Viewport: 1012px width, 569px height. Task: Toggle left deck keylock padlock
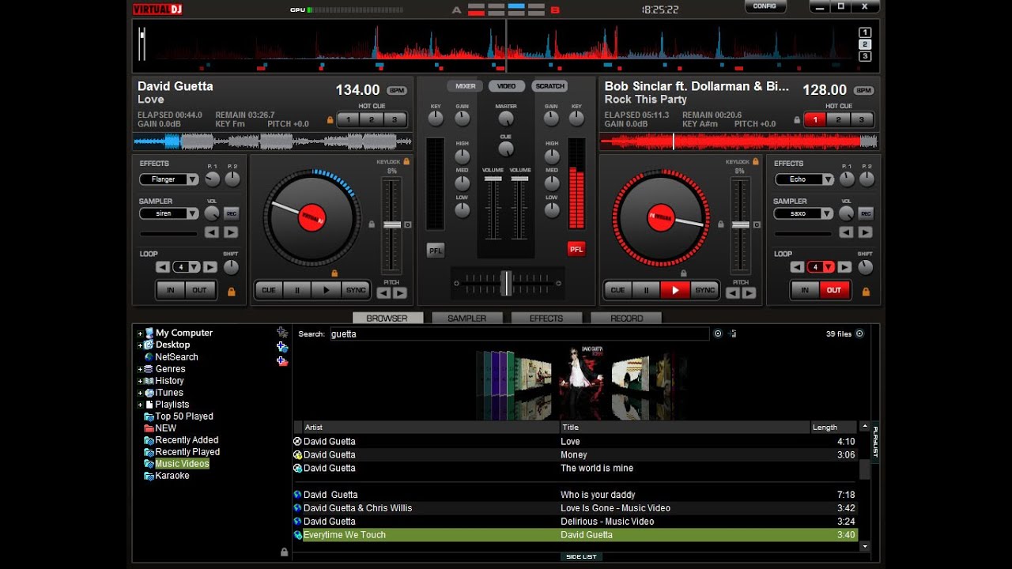[x=406, y=161]
